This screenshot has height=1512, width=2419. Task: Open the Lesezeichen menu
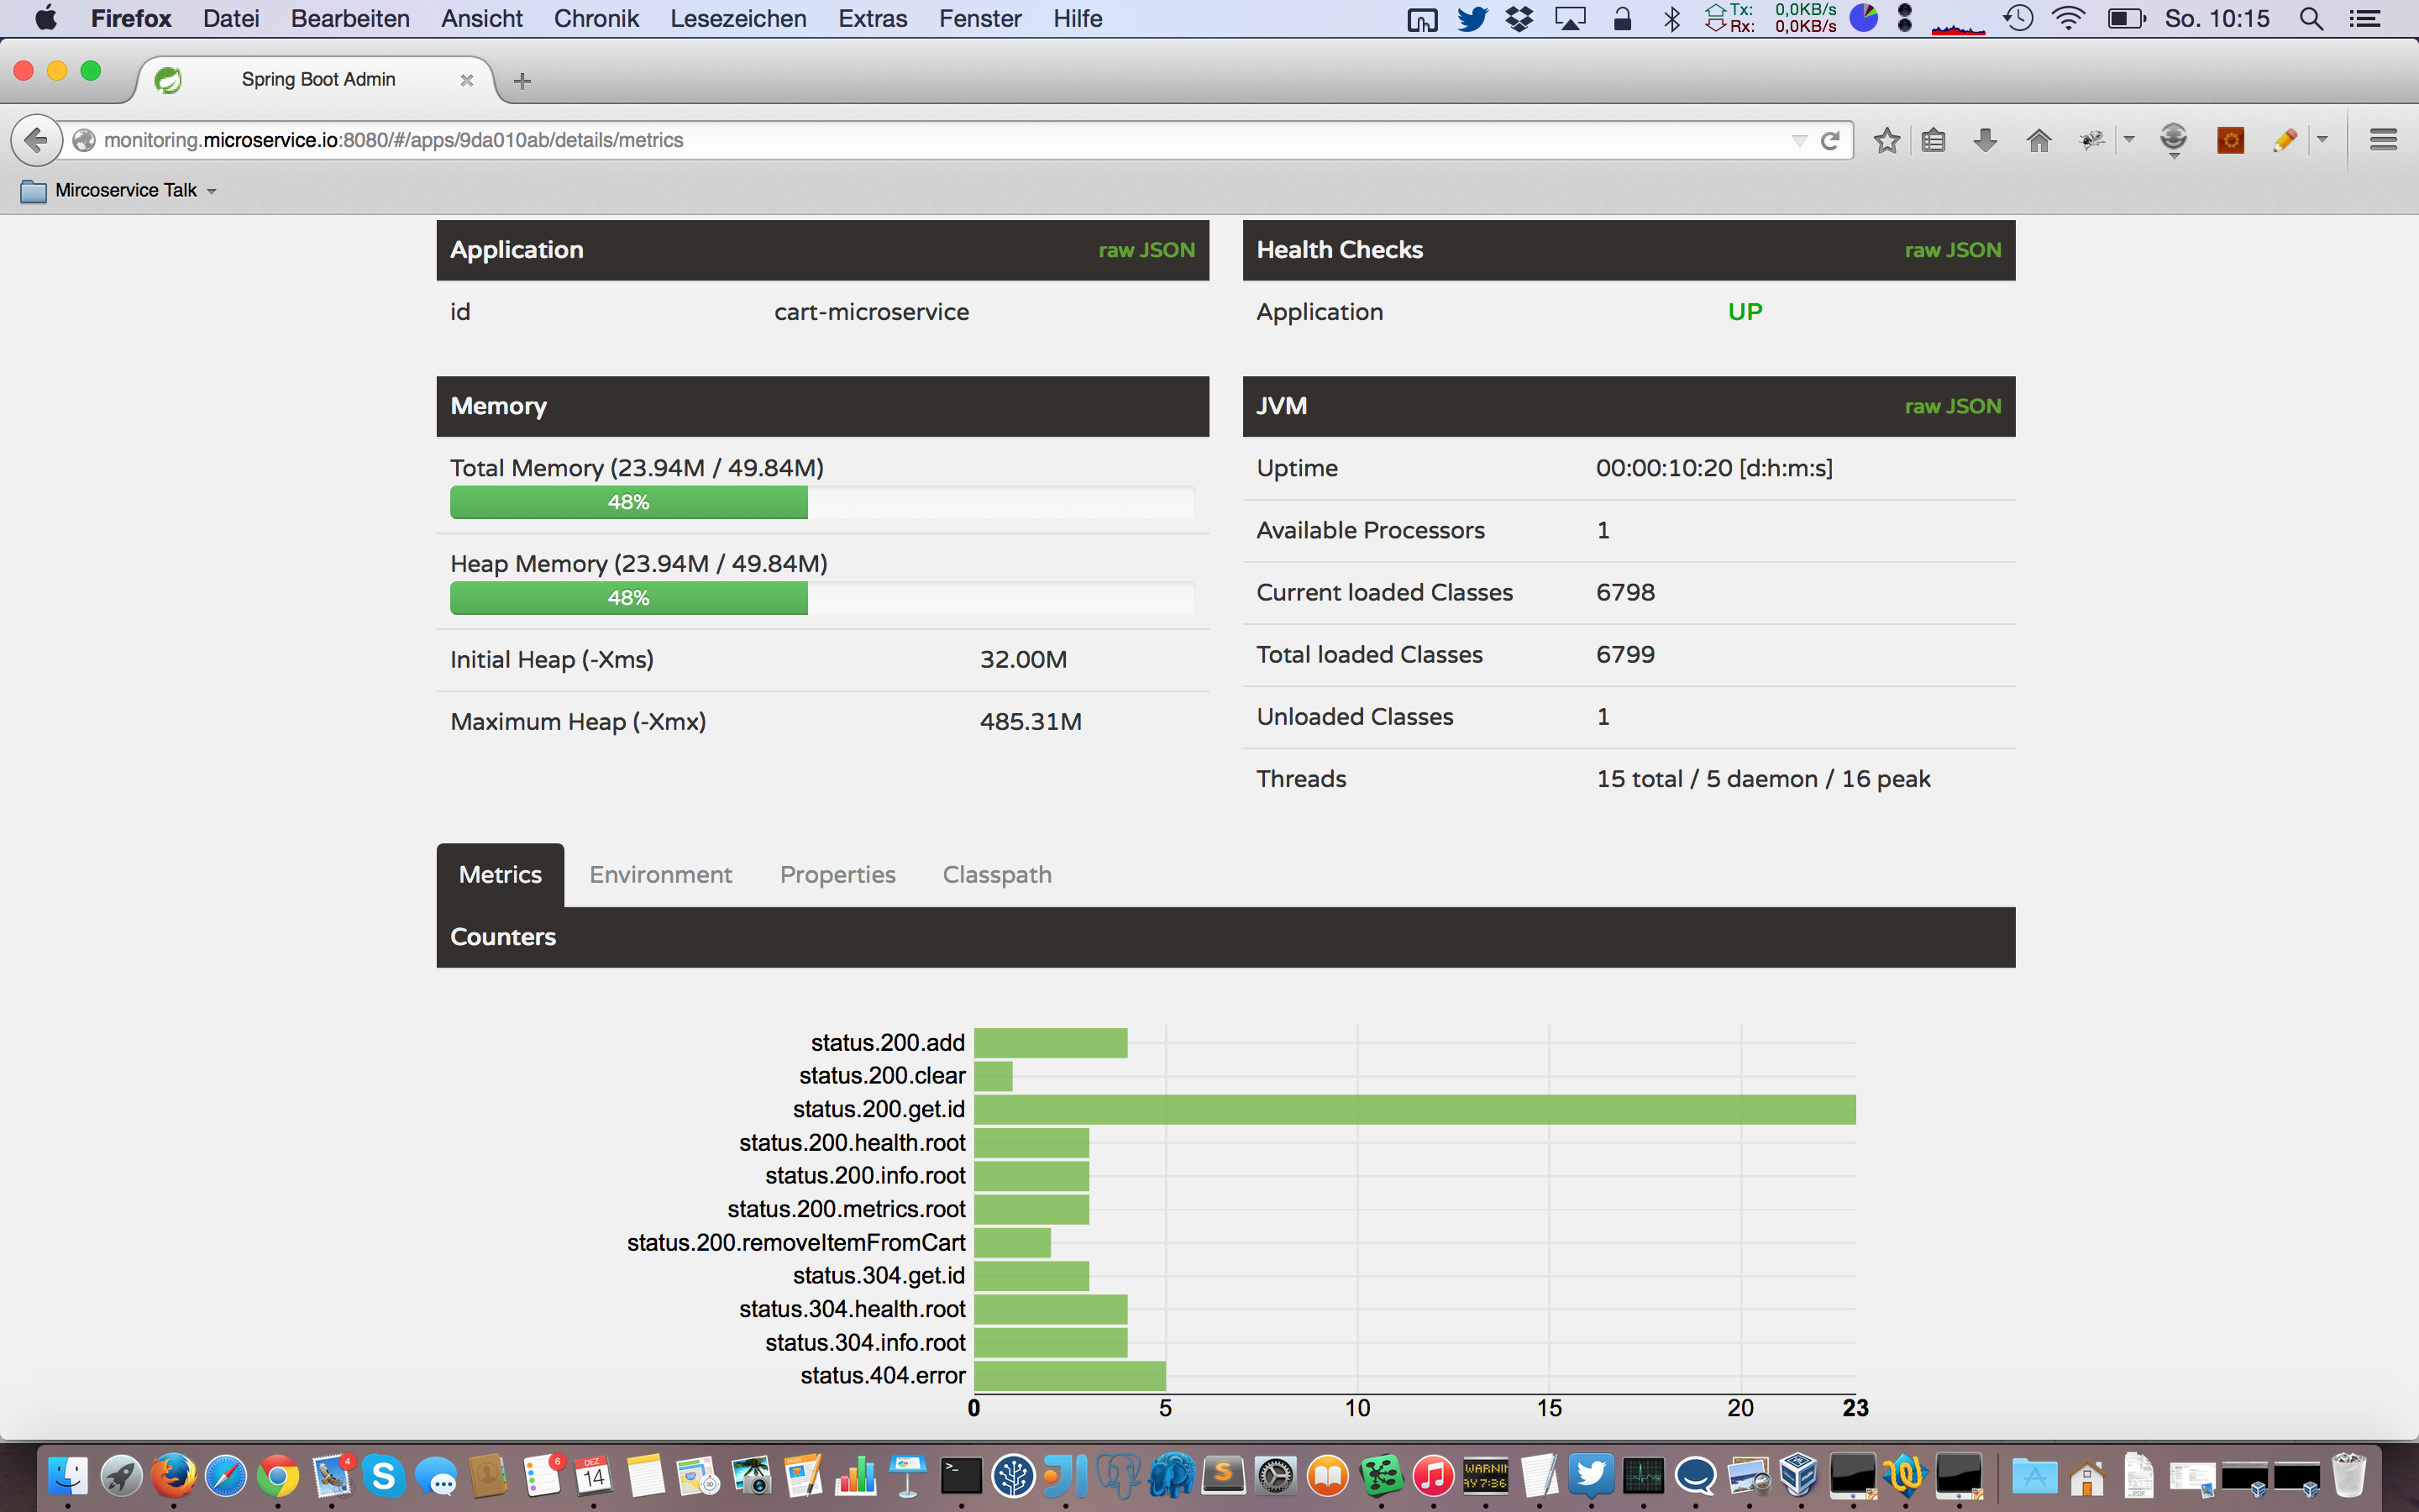point(737,18)
